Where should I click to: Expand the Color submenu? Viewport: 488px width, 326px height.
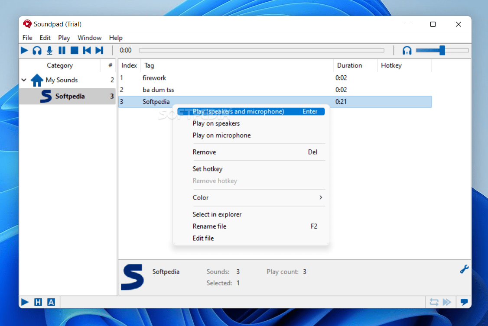coord(251,197)
